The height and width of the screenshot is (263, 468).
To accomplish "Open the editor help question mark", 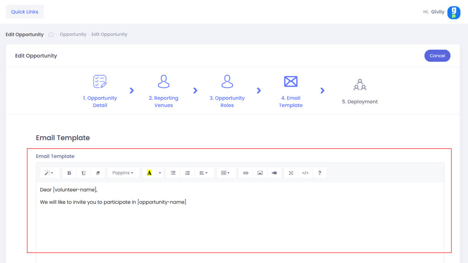I will [x=319, y=173].
